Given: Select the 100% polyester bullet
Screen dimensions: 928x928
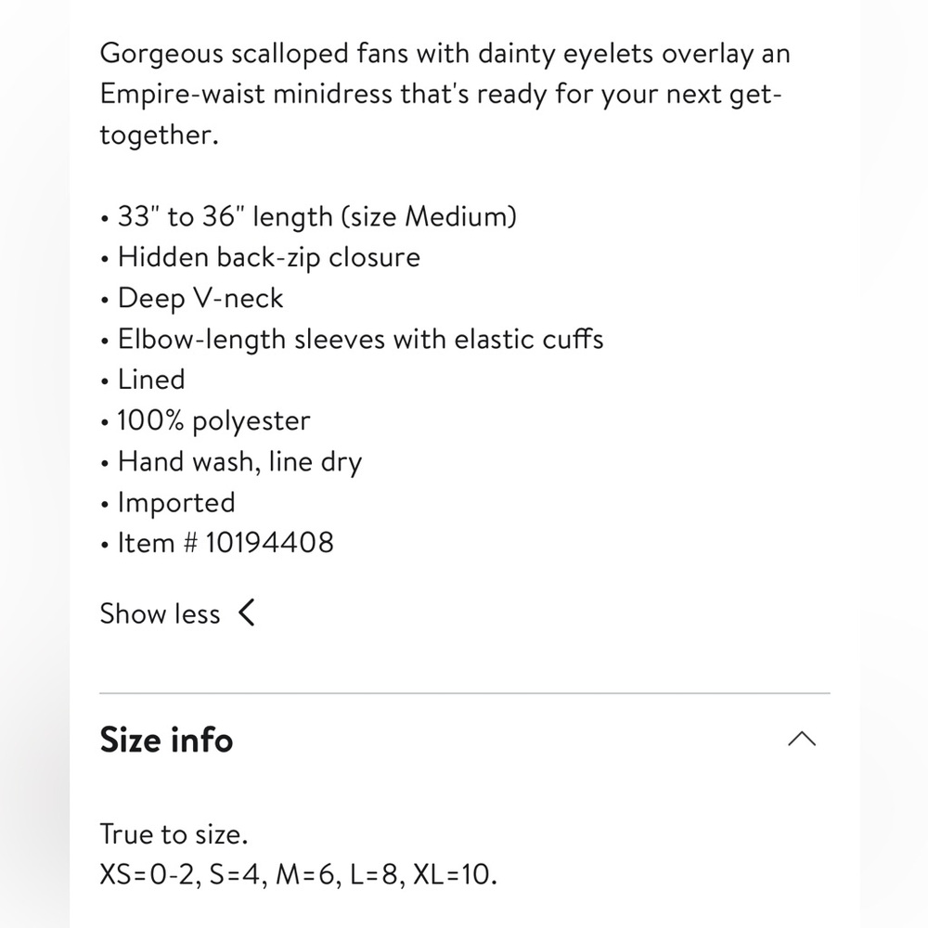Looking at the screenshot, I should (213, 420).
